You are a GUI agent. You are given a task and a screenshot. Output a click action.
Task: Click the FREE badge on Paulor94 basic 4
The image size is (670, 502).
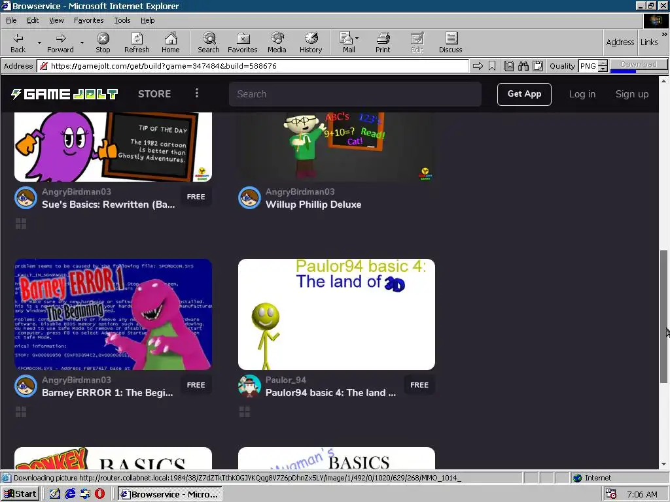coord(419,385)
